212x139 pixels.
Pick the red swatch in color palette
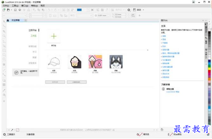209,72
